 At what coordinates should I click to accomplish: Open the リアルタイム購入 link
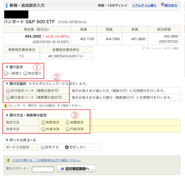click(x=144, y=6)
